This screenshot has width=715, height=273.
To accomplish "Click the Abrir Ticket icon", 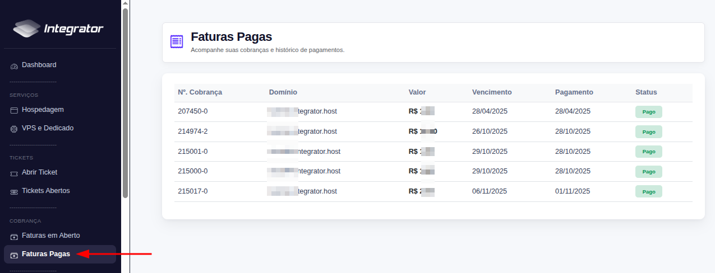I will pyautogui.click(x=14, y=173).
